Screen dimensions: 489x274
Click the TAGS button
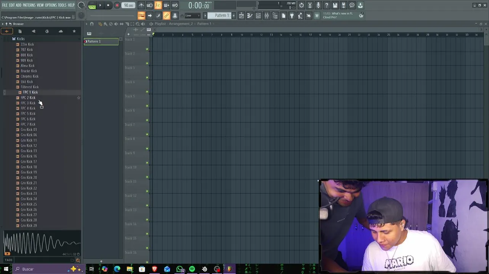[8, 260]
